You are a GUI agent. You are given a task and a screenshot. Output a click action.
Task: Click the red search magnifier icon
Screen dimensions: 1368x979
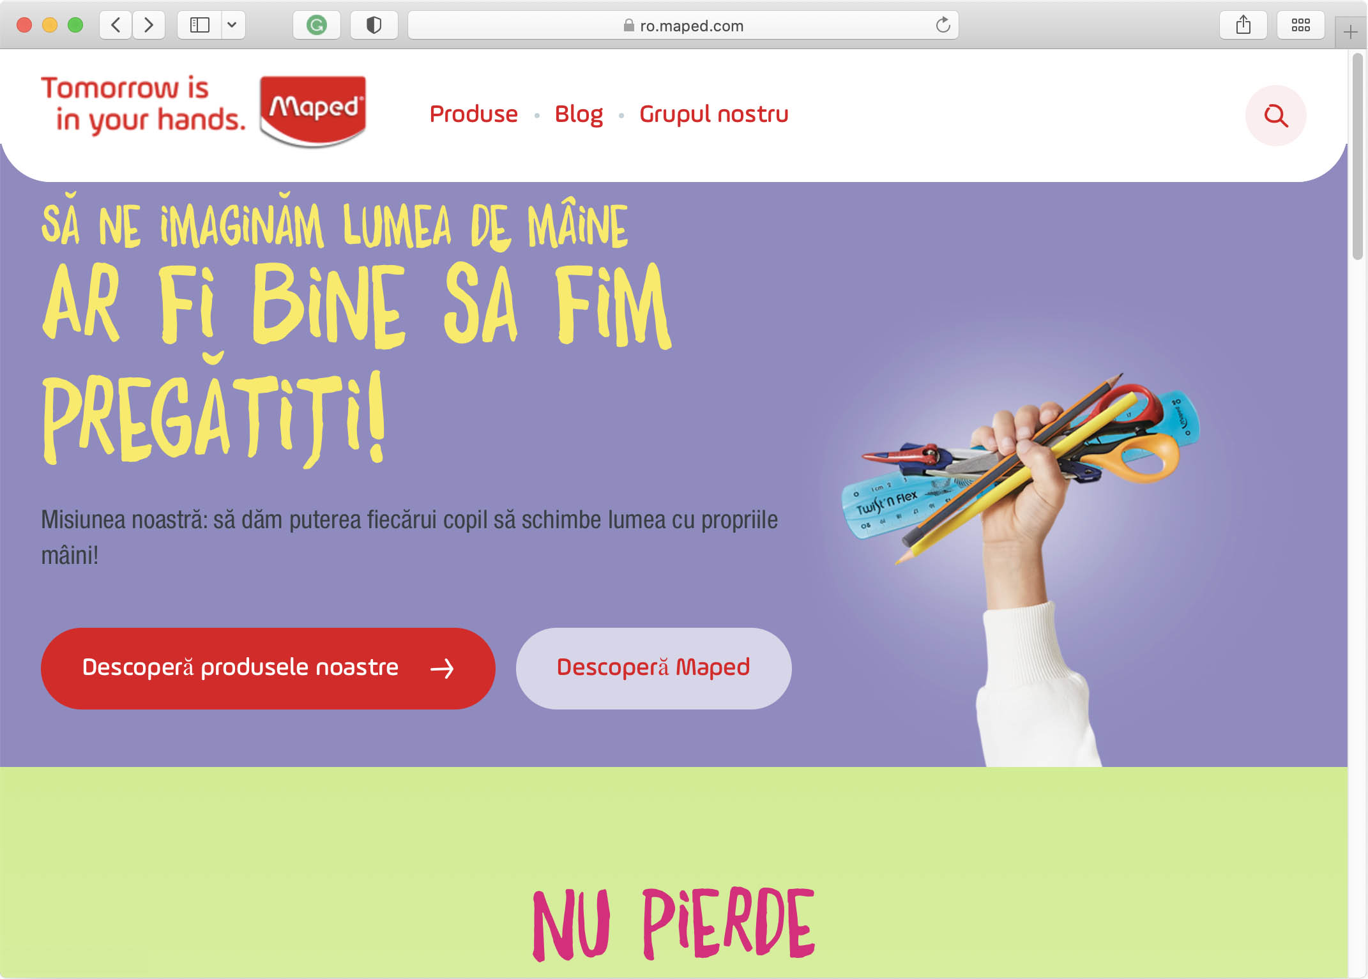1275,116
